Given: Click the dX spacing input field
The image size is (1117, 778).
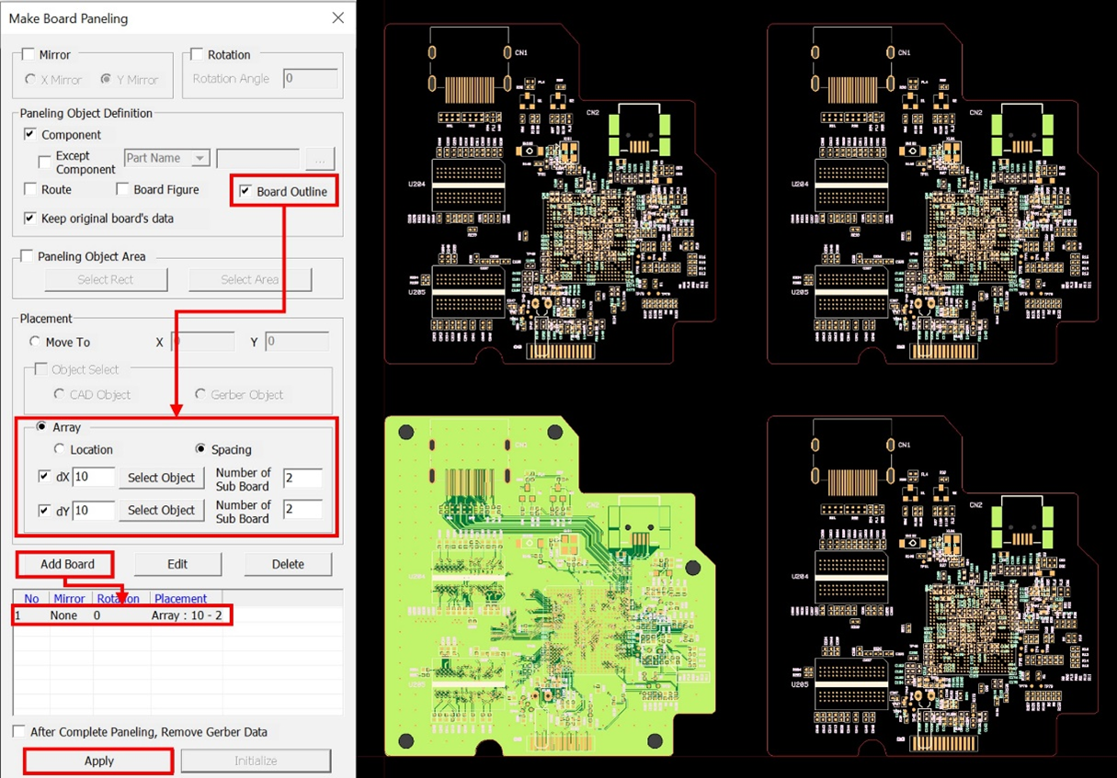Looking at the screenshot, I should click(x=94, y=478).
